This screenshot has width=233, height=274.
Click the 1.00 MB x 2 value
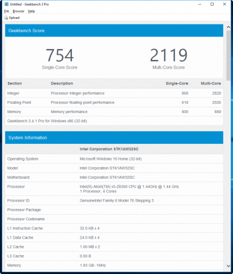click(x=90, y=247)
